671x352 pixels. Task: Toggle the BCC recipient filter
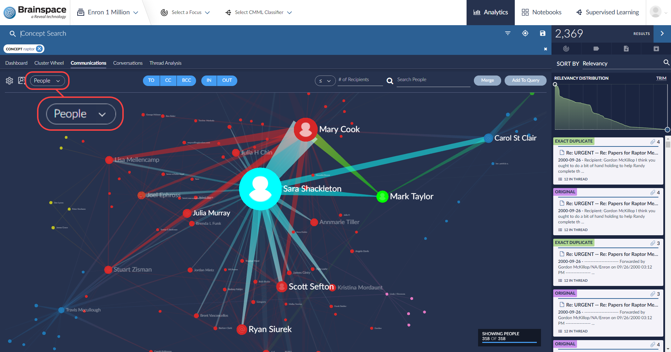[x=187, y=80]
